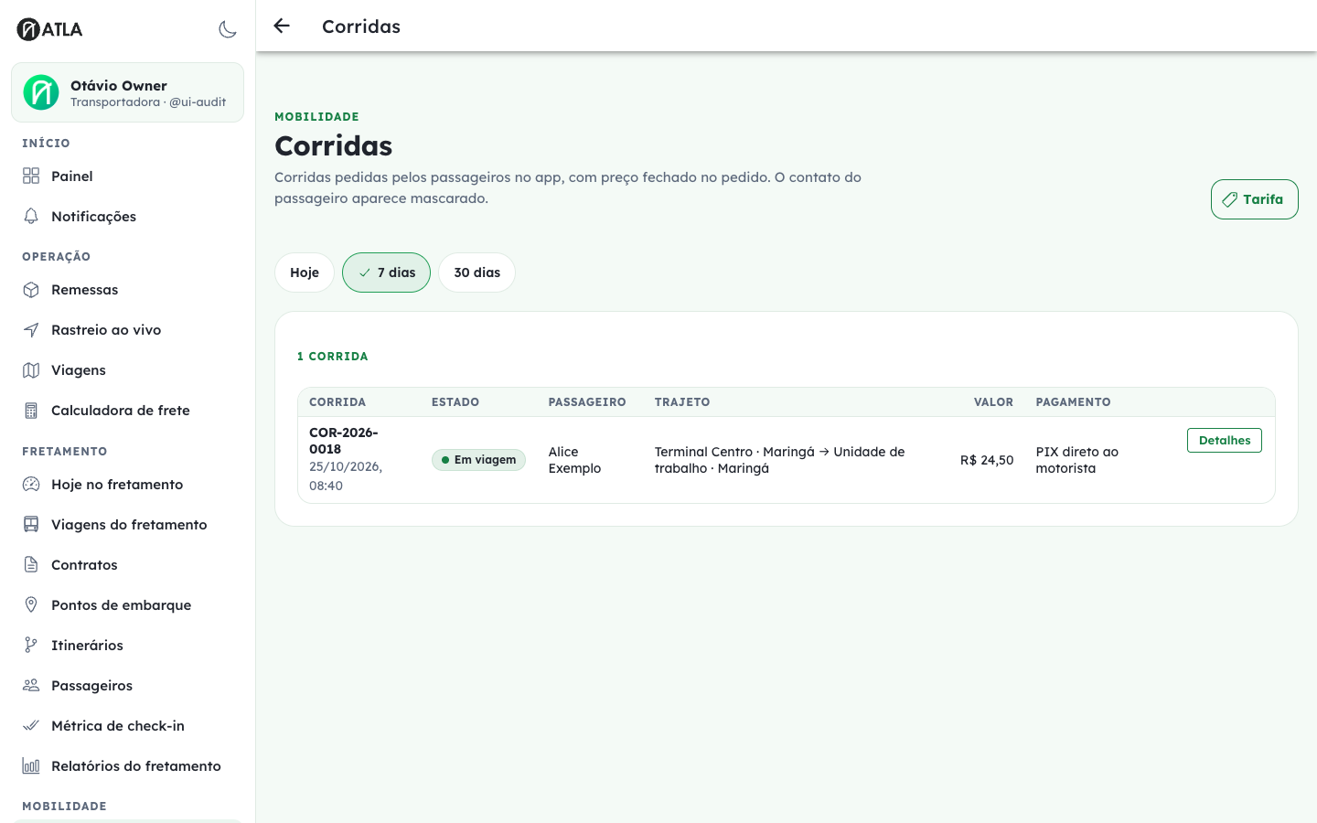Click the Itinerários branch icon
The height and width of the screenshot is (823, 1317).
(x=31, y=645)
